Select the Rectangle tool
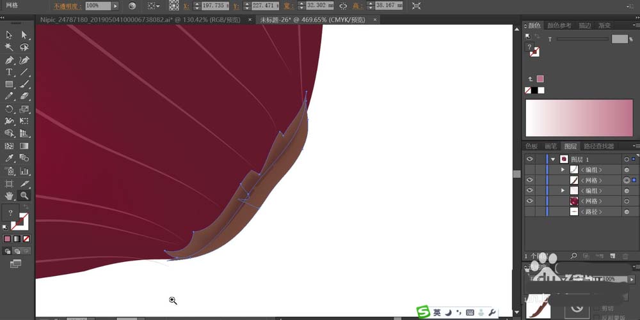640x320 pixels. pyautogui.click(x=9, y=84)
